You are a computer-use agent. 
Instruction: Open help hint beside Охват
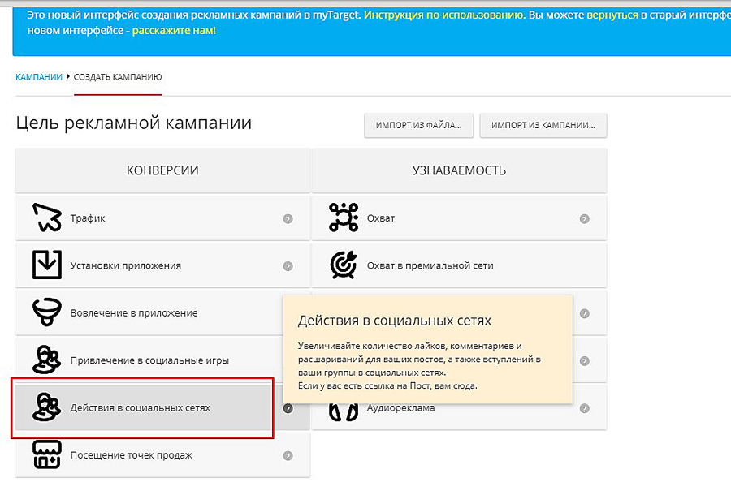tap(584, 219)
